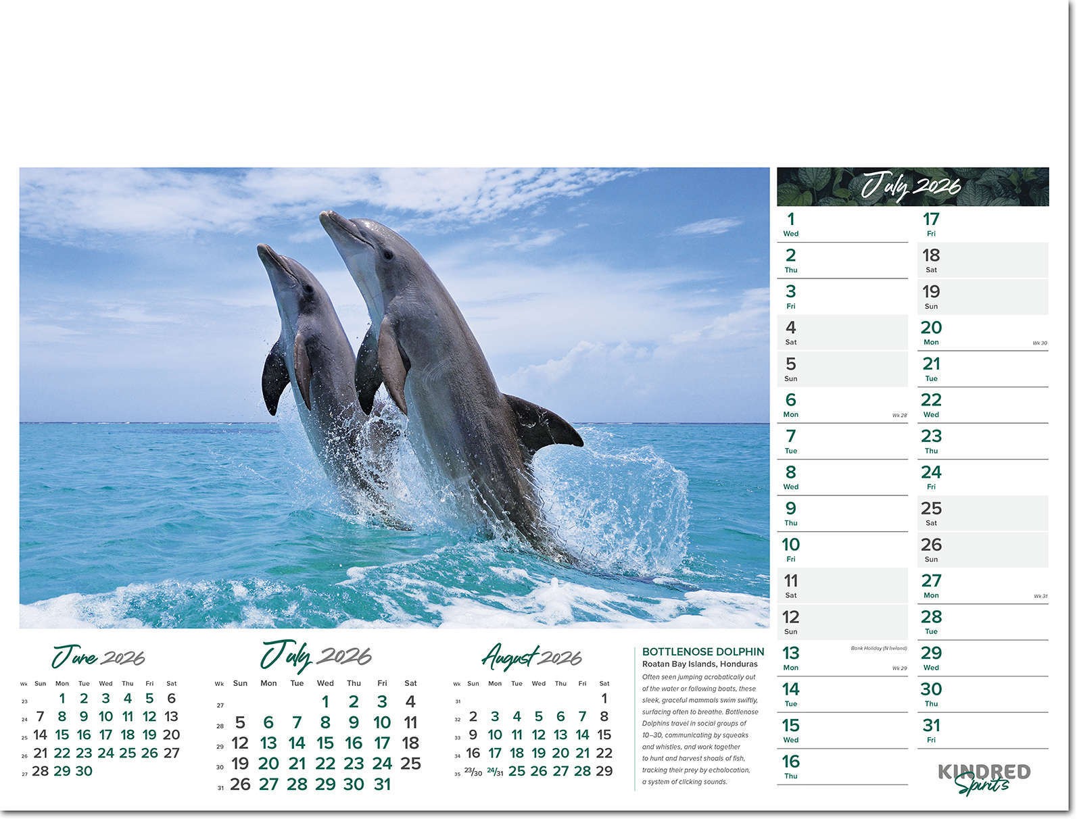
Task: Select the 25 Sat shaded row
Action: [982, 513]
